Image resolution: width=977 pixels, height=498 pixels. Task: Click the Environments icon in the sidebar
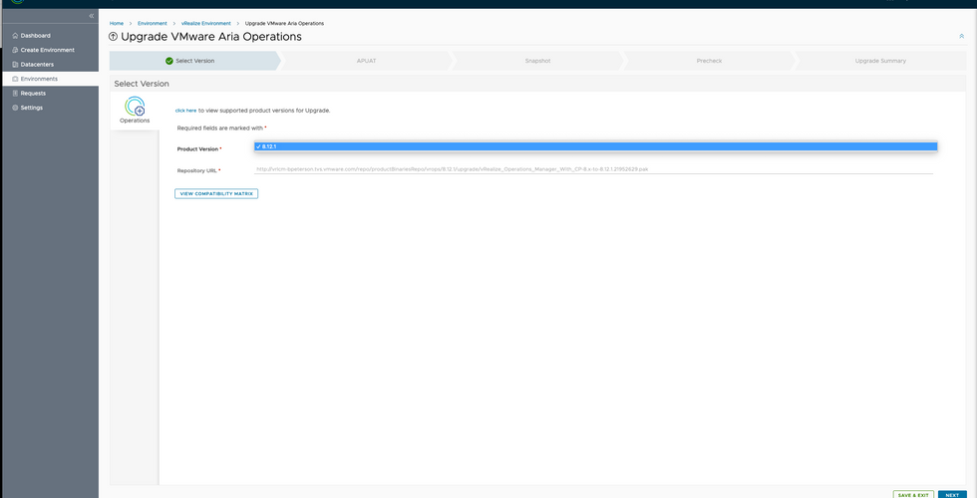click(x=15, y=79)
